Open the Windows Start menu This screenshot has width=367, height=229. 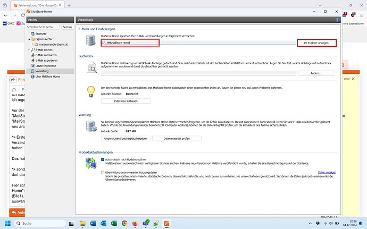click(x=8, y=223)
